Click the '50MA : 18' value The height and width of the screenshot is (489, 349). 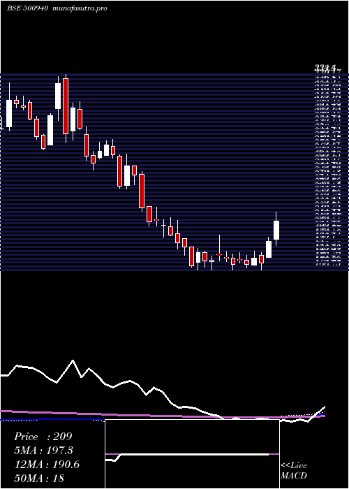pos(40,478)
